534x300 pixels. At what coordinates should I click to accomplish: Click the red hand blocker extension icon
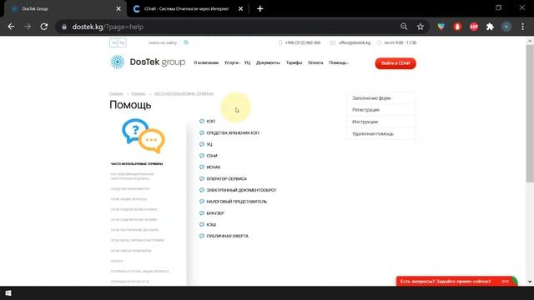point(457,27)
